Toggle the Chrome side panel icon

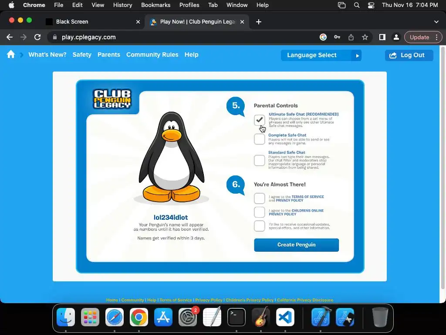382,38
